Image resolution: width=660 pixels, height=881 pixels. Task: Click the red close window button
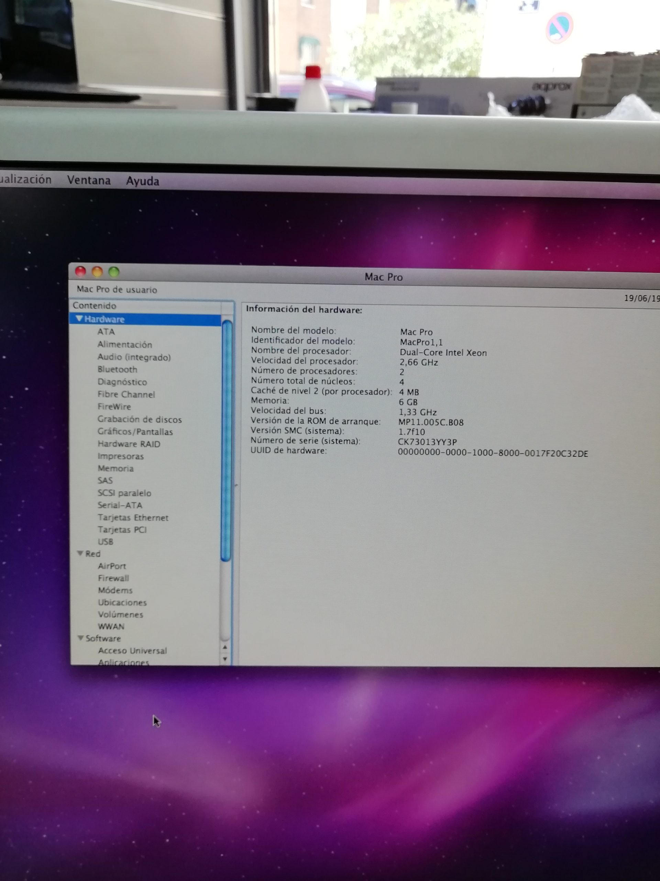[81, 272]
